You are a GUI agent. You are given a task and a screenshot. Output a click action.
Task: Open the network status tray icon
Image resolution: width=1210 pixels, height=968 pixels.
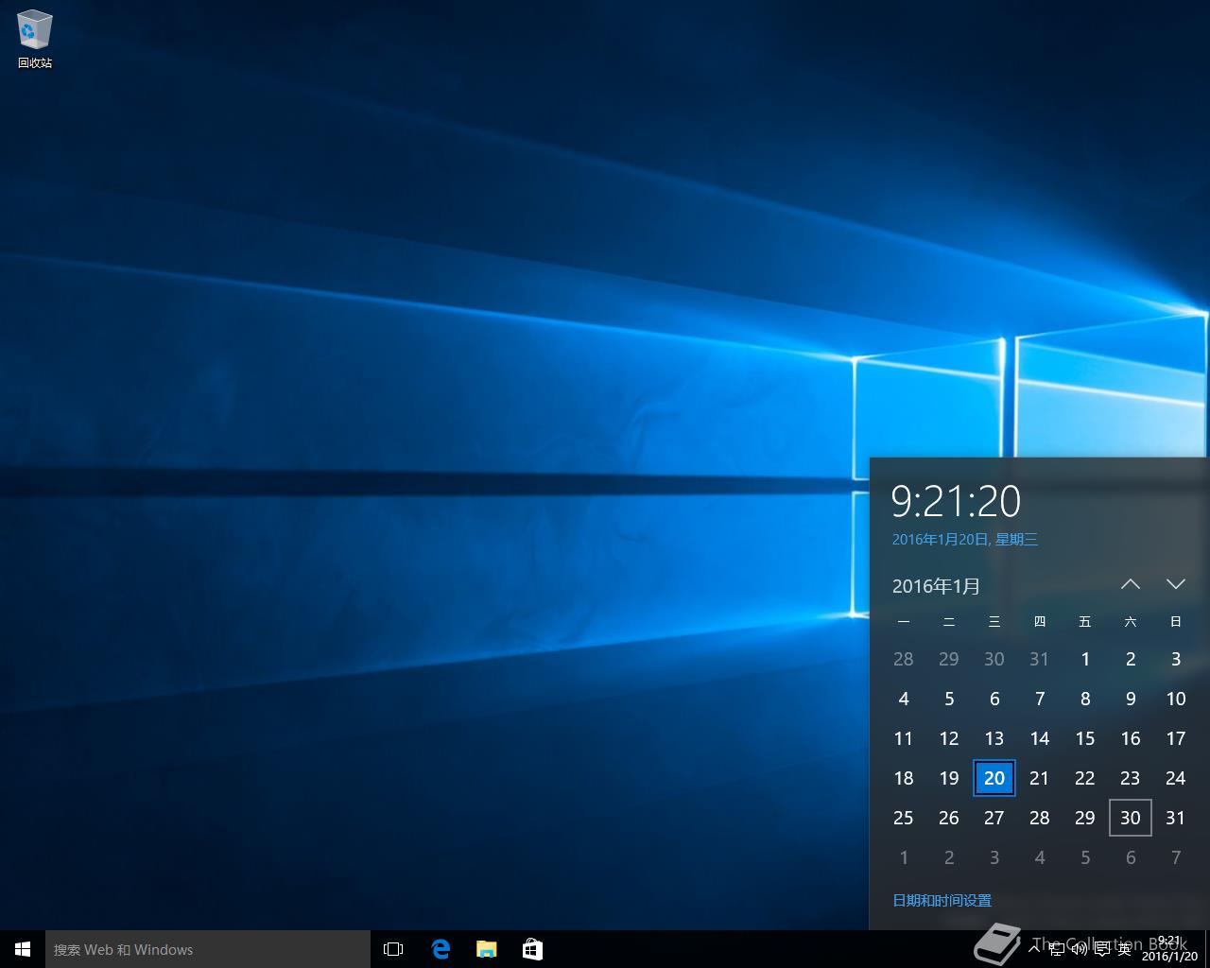(x=1057, y=949)
